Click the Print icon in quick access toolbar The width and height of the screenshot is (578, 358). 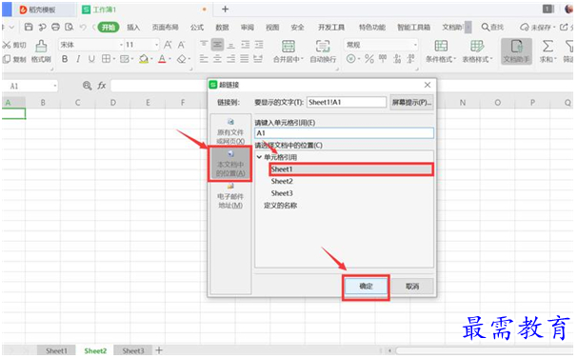(55, 27)
